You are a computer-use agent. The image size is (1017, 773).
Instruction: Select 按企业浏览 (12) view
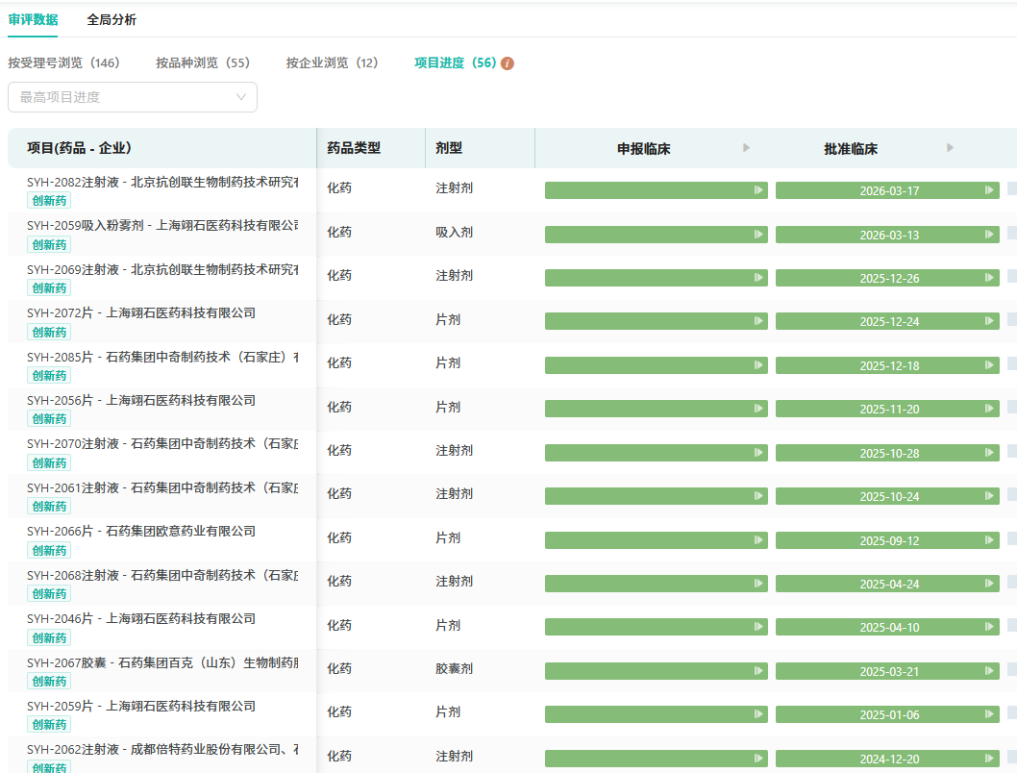pos(332,63)
